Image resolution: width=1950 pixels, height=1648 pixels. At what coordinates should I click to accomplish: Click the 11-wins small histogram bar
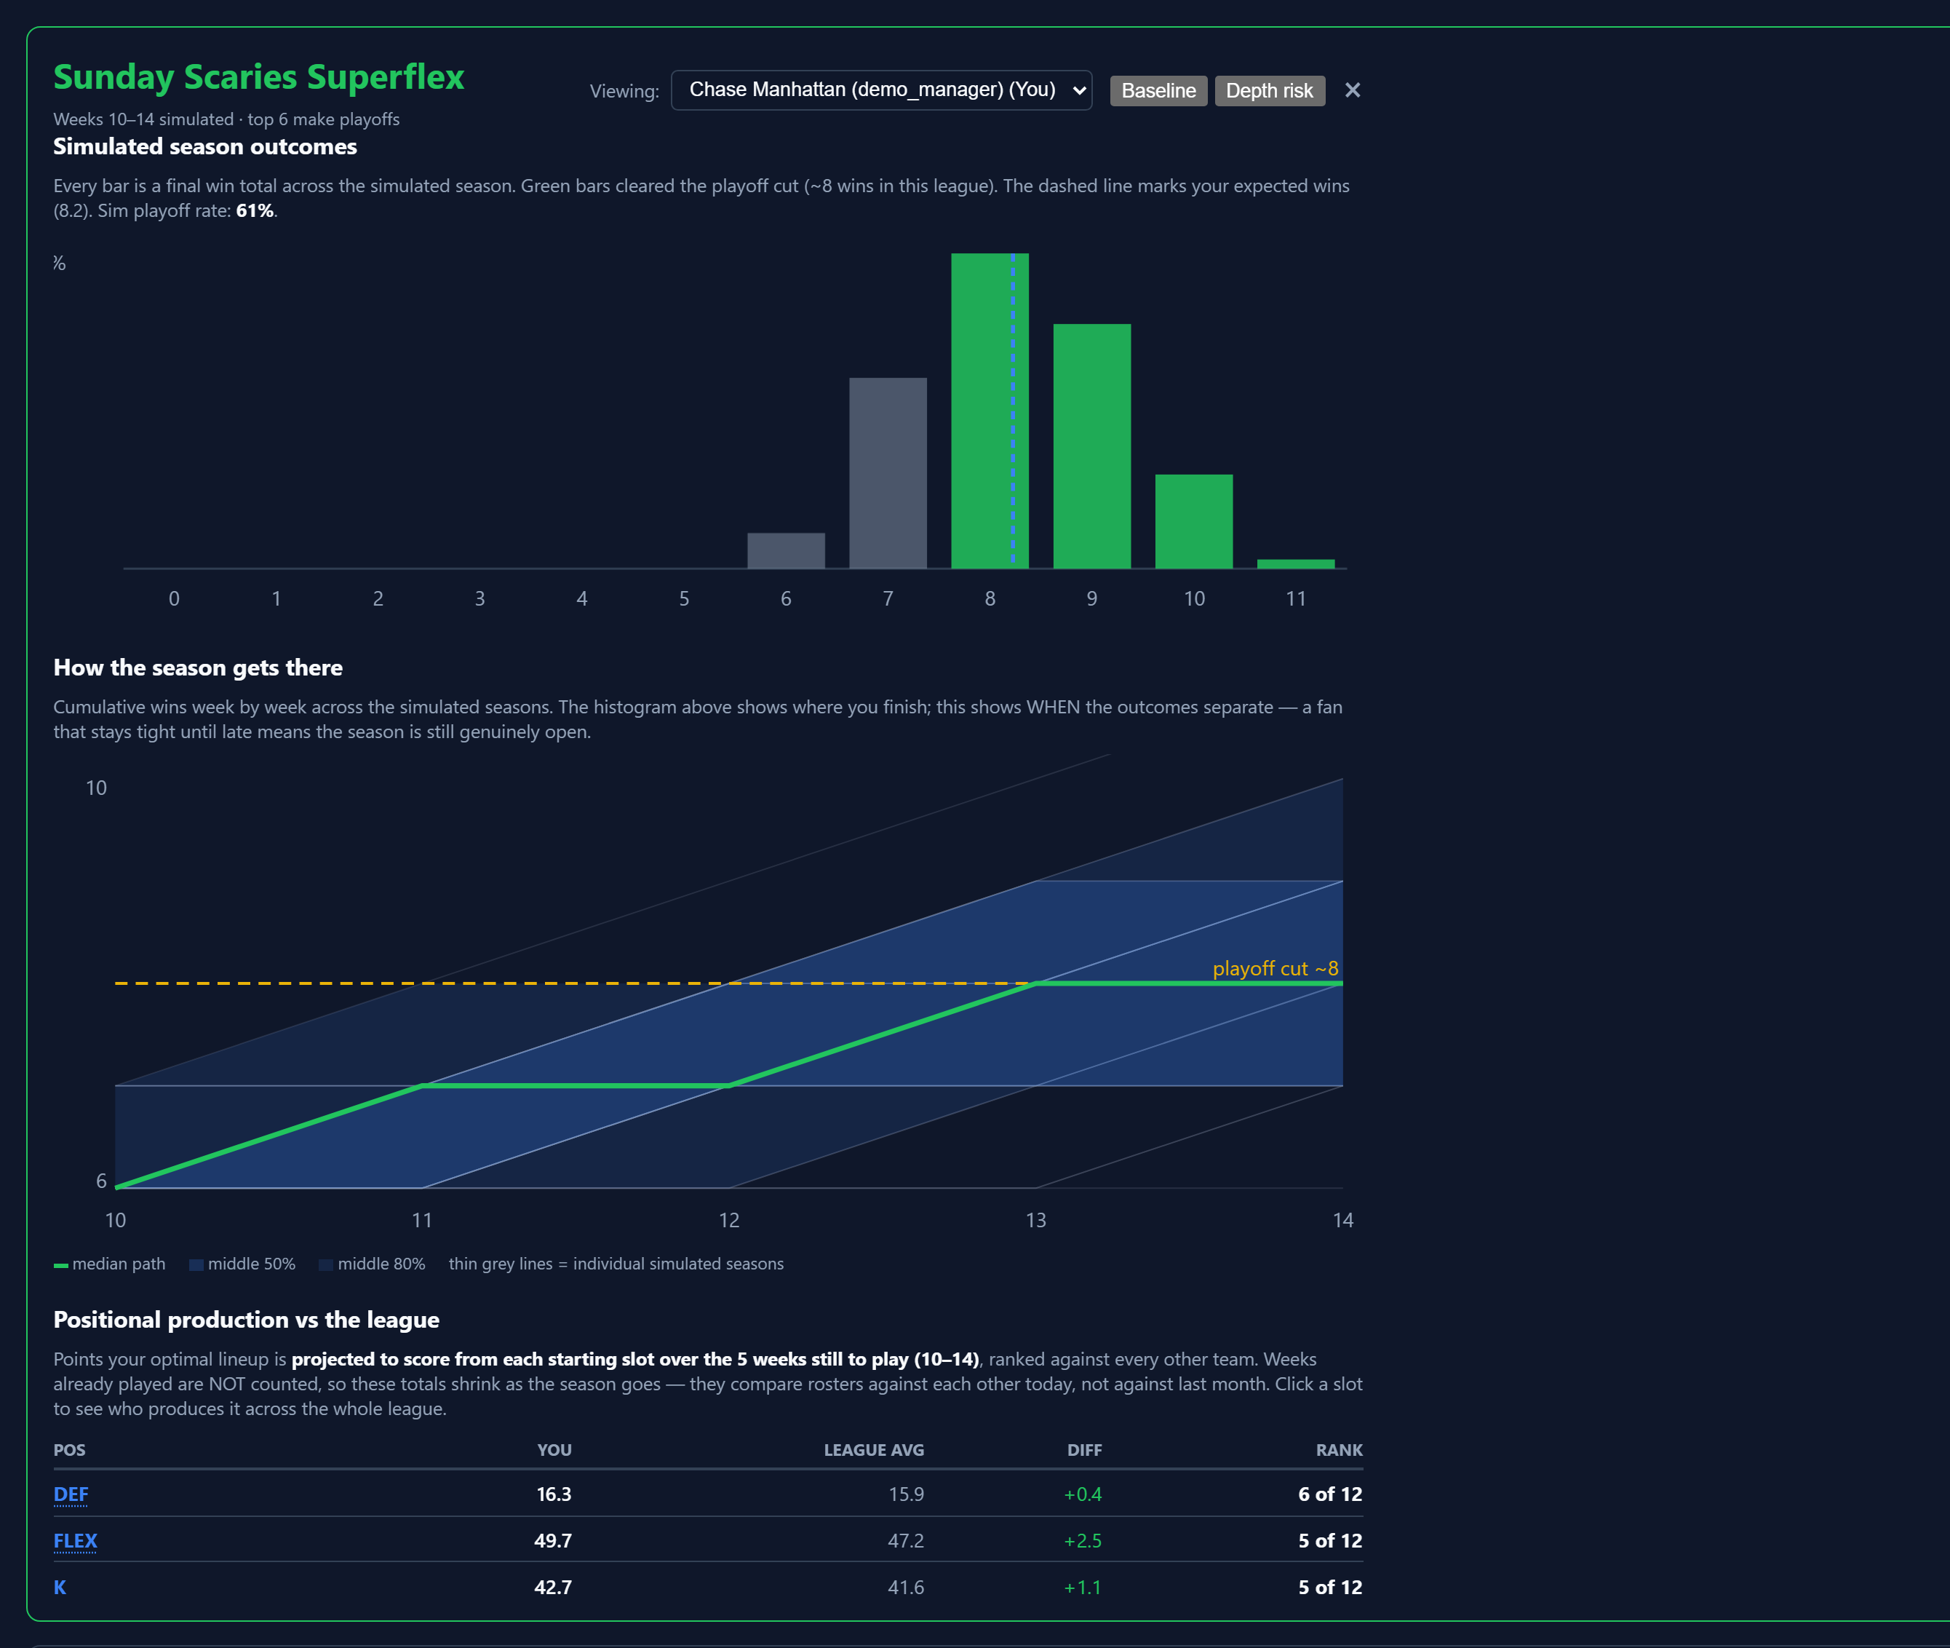1297,563
